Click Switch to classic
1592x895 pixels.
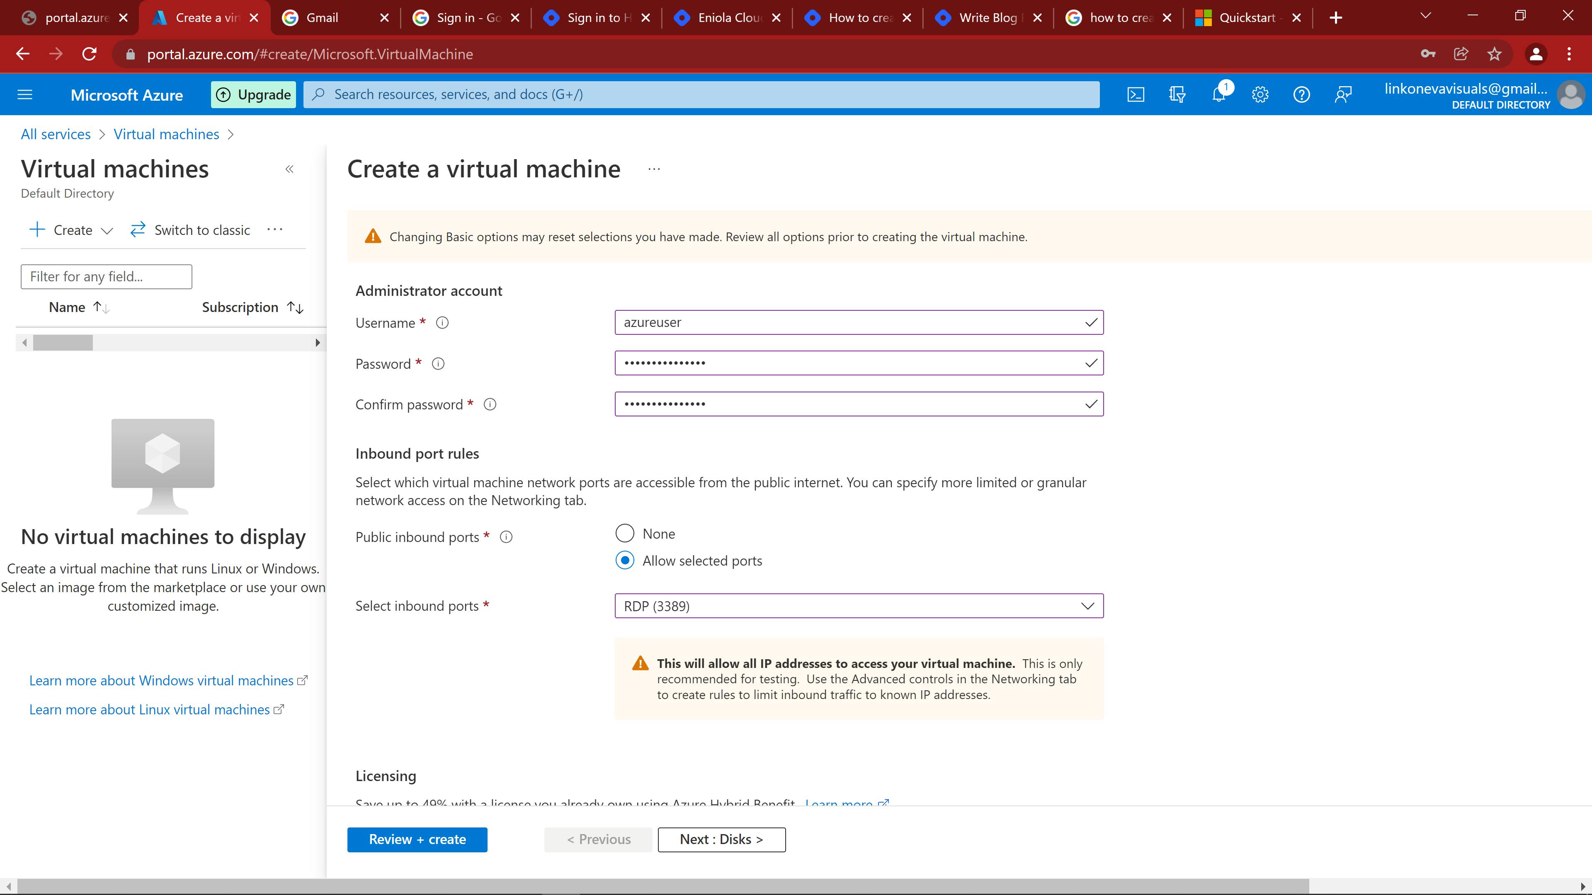pos(190,230)
